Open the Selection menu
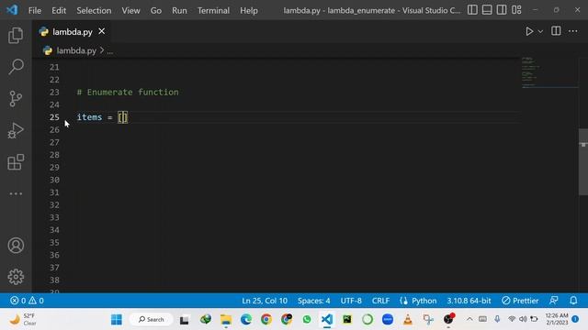This screenshot has width=588, height=330. (x=94, y=10)
